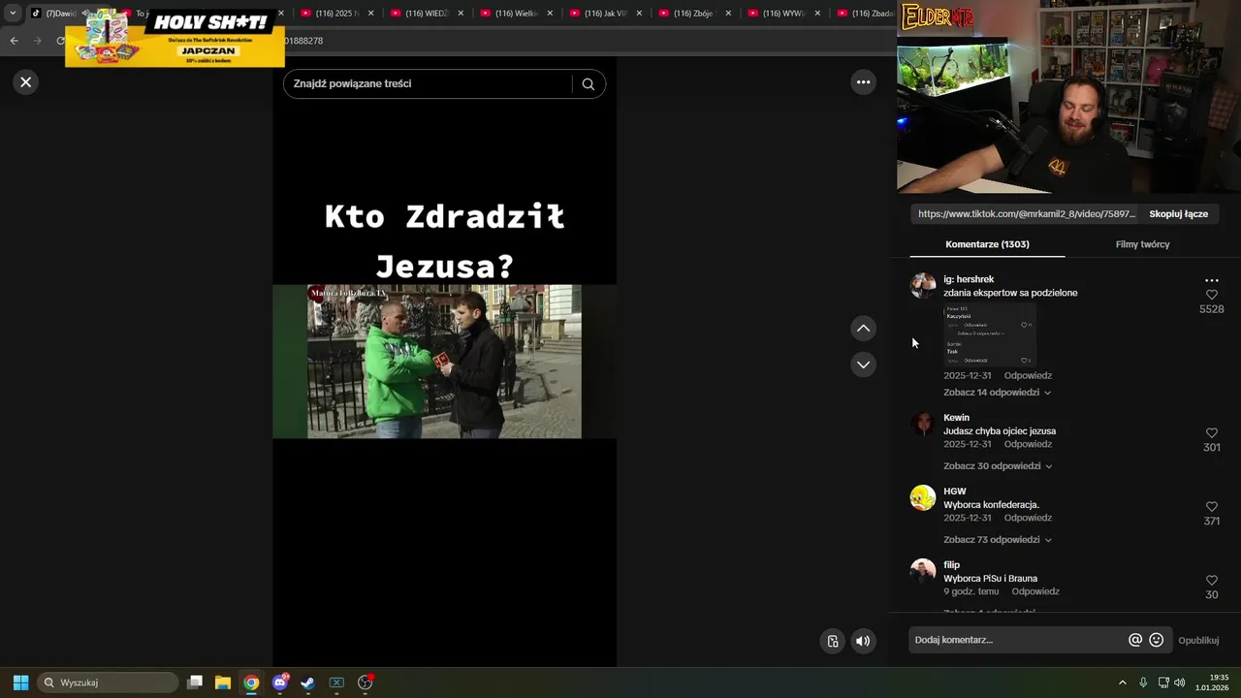Click username 'ig: hershrek'
Image resolution: width=1241 pixels, height=698 pixels.
969,279
